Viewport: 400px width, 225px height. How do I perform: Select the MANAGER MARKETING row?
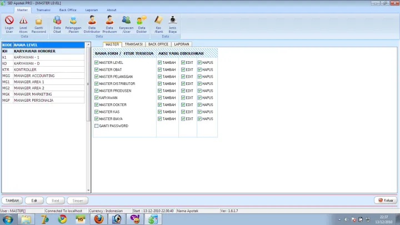tap(43, 94)
